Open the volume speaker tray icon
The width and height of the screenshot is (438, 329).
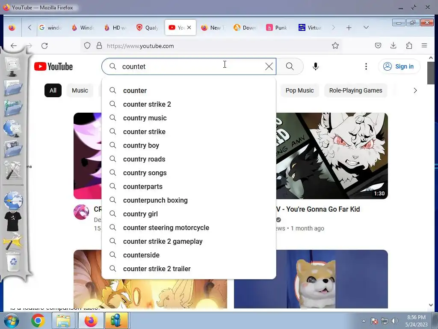394,321
